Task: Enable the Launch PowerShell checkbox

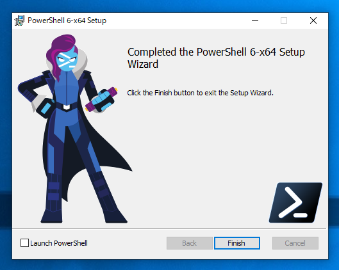Action: [x=24, y=242]
